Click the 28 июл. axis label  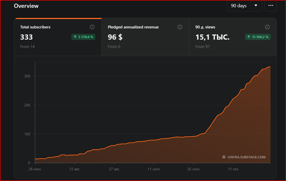tap(35, 169)
